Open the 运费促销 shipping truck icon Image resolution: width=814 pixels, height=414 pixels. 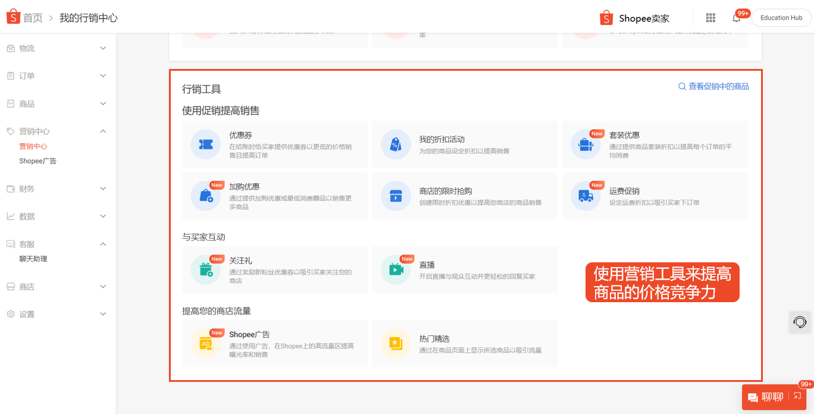[586, 196]
